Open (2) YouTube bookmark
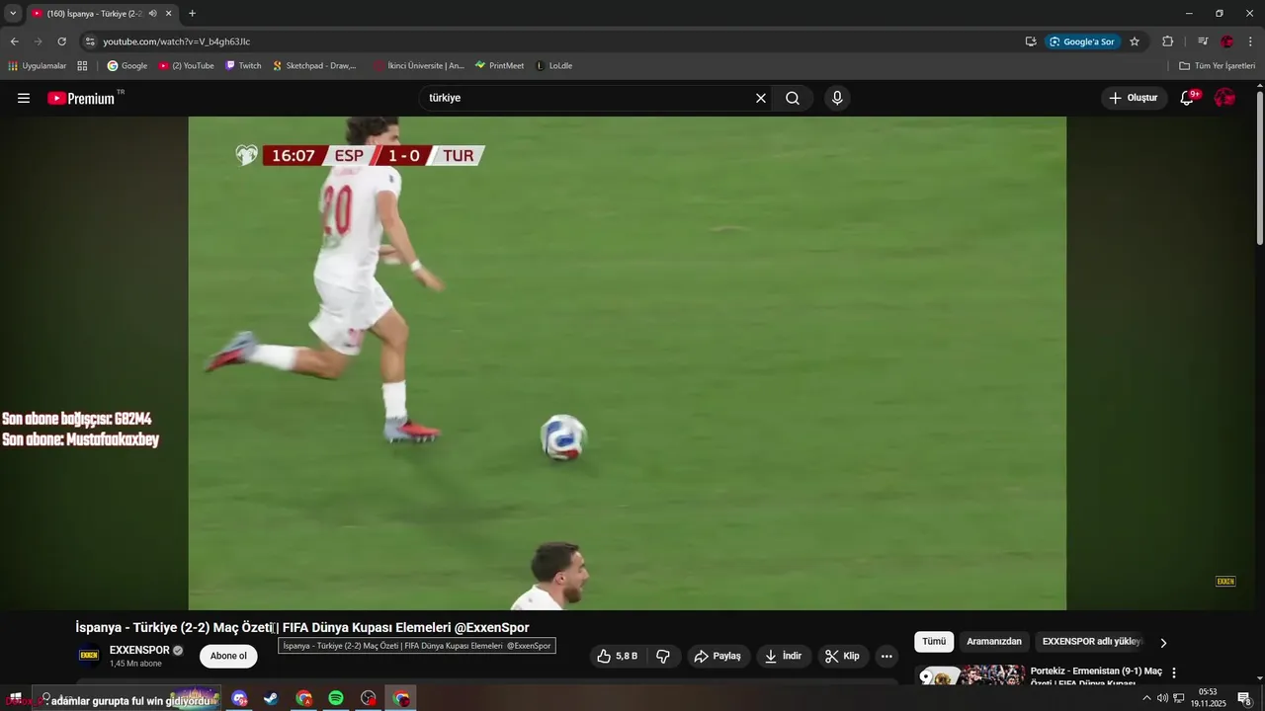 point(186,65)
